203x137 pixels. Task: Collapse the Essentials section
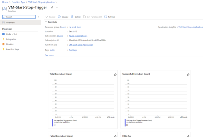pyautogui.click(x=51, y=22)
